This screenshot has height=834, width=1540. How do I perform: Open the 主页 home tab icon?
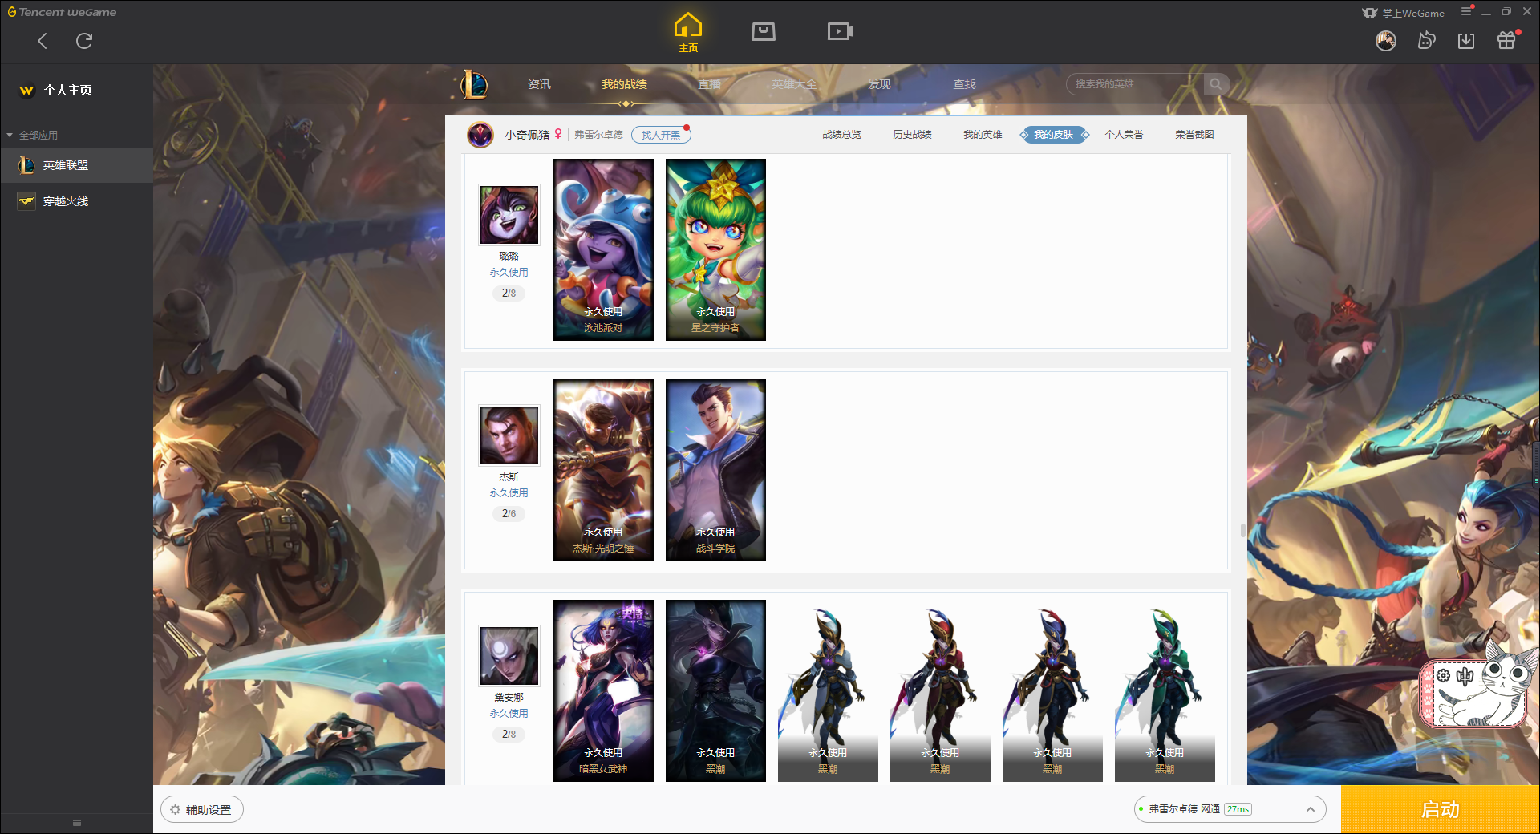click(688, 33)
